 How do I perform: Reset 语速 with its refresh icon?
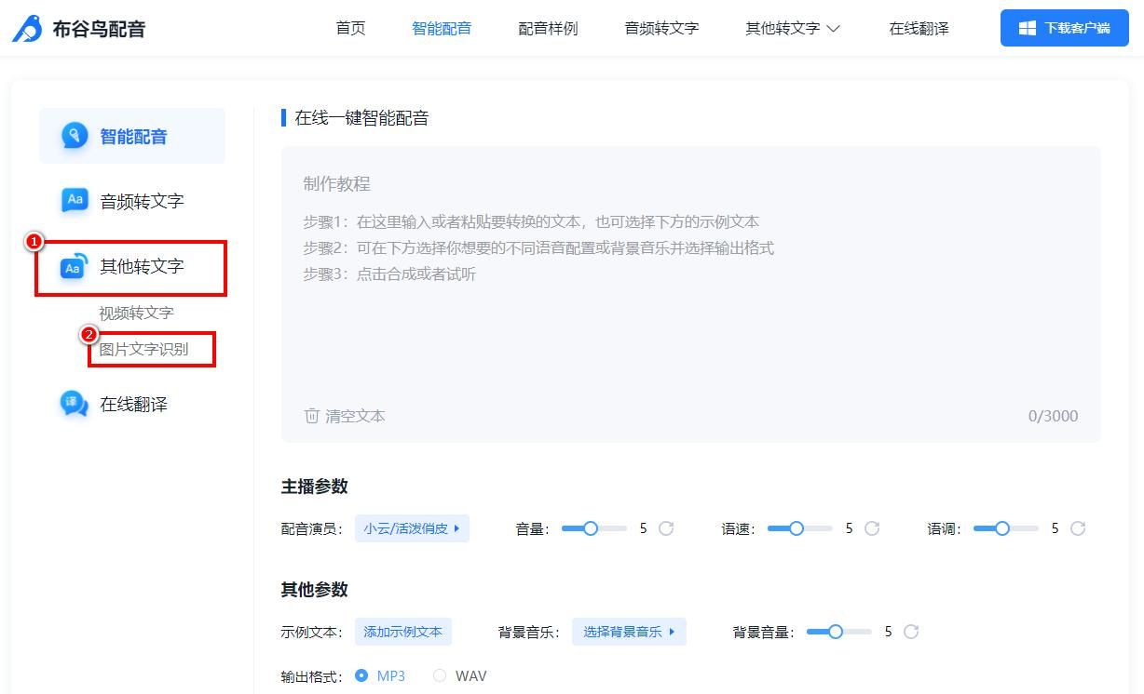(872, 528)
